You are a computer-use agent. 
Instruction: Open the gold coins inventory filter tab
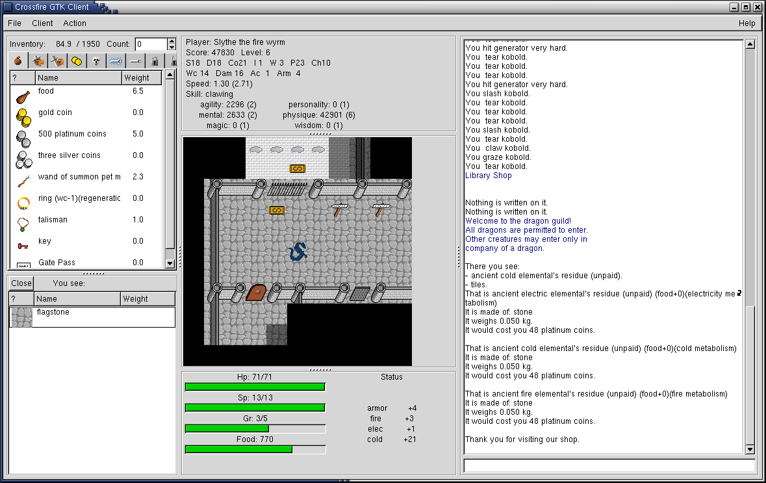click(x=77, y=61)
